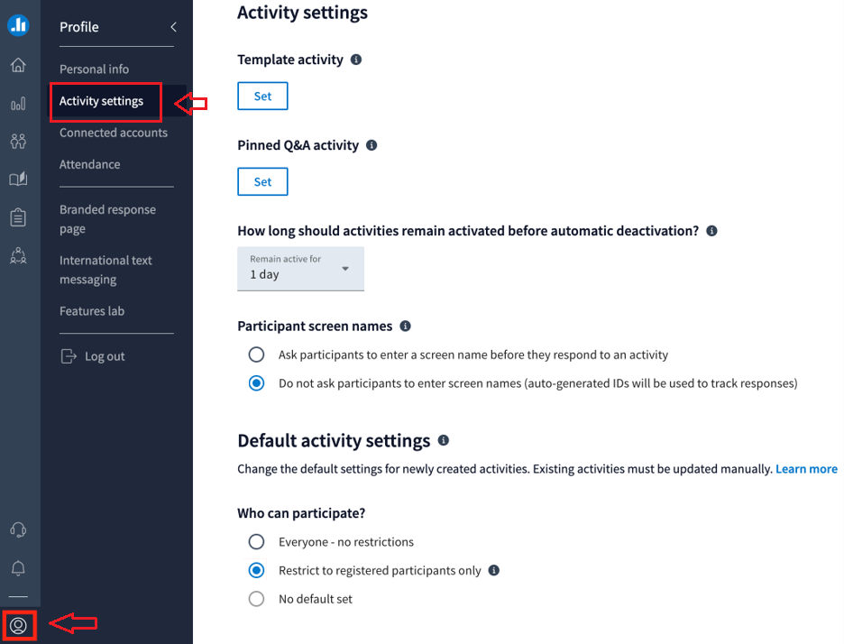Show info about Participant screen names
This screenshot has height=644, width=844.
point(405,326)
